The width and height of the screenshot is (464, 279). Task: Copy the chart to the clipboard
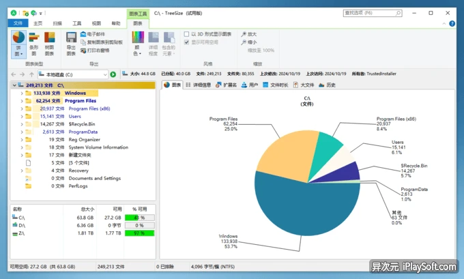pos(102,42)
